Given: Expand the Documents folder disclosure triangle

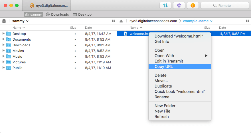Looking at the screenshot, I should 3,39.
